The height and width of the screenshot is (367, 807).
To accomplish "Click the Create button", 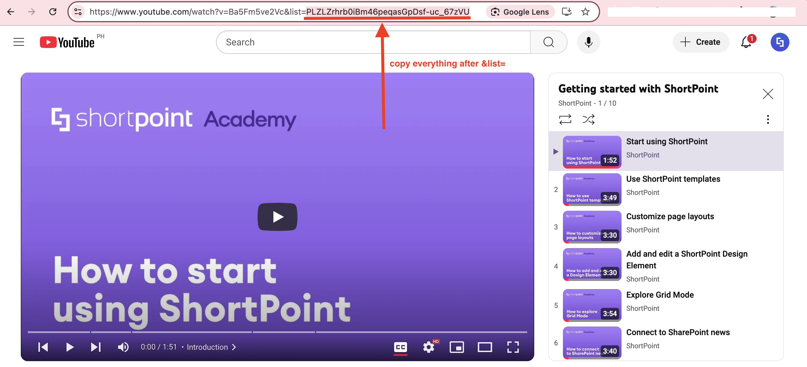I will point(701,42).
